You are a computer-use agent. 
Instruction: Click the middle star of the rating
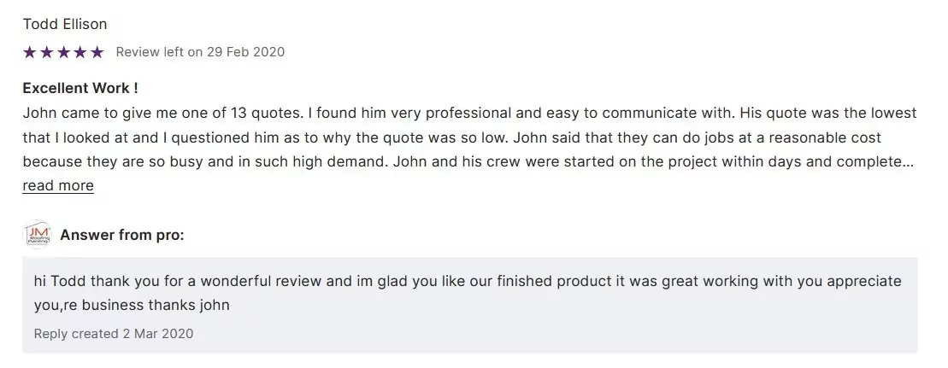(x=63, y=52)
